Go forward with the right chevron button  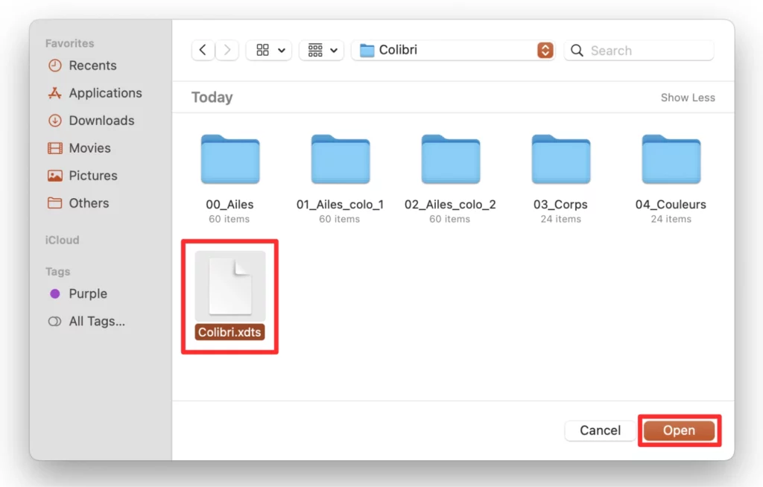pyautogui.click(x=227, y=50)
